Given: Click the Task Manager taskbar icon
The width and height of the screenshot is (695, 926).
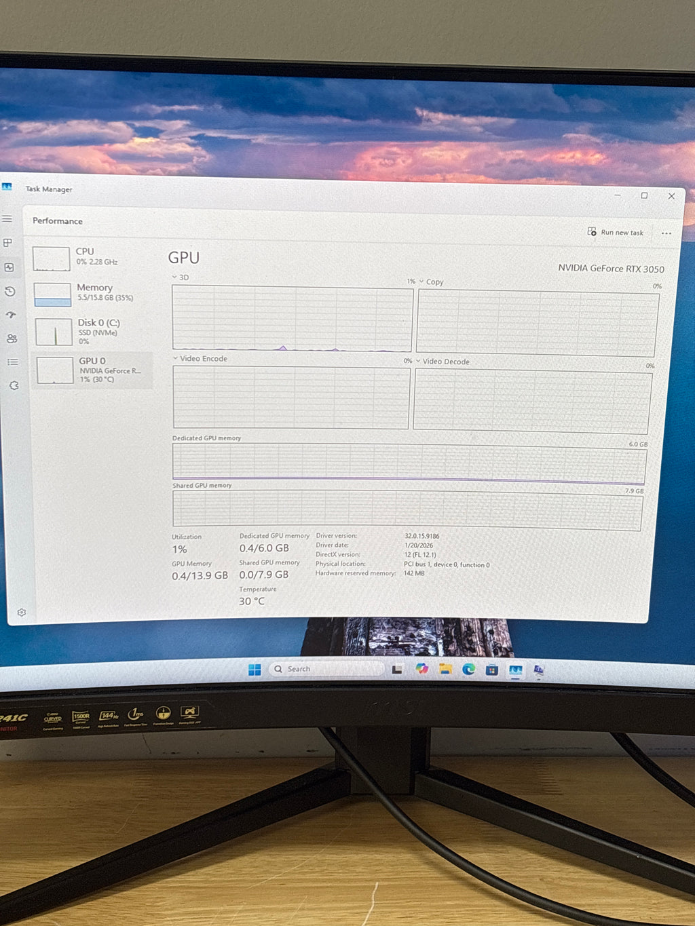Looking at the screenshot, I should pyautogui.click(x=516, y=670).
